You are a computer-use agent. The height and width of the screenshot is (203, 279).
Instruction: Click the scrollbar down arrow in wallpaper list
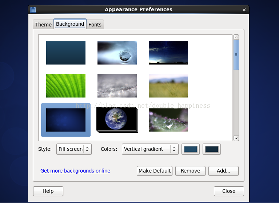(236, 138)
